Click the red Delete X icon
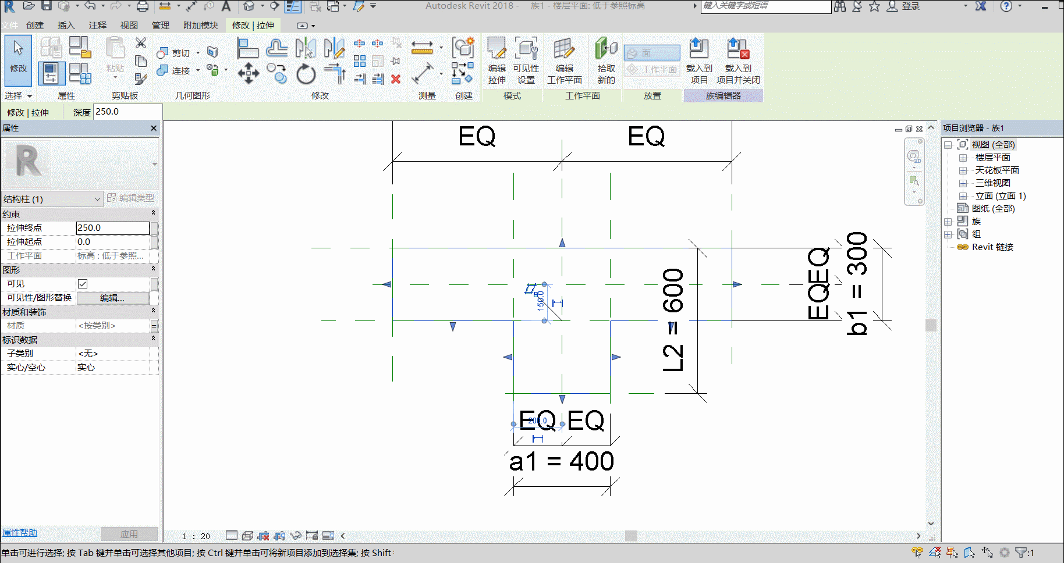 396,79
